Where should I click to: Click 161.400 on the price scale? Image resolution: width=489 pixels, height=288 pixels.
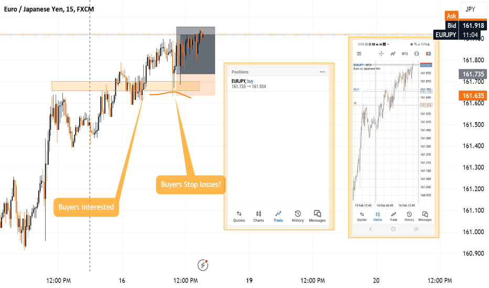coord(473,146)
